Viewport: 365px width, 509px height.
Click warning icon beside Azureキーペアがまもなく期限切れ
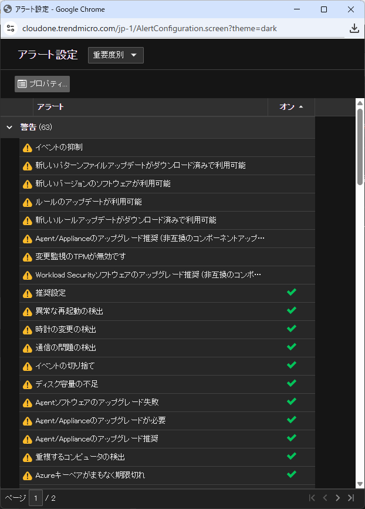pyautogui.click(x=28, y=475)
